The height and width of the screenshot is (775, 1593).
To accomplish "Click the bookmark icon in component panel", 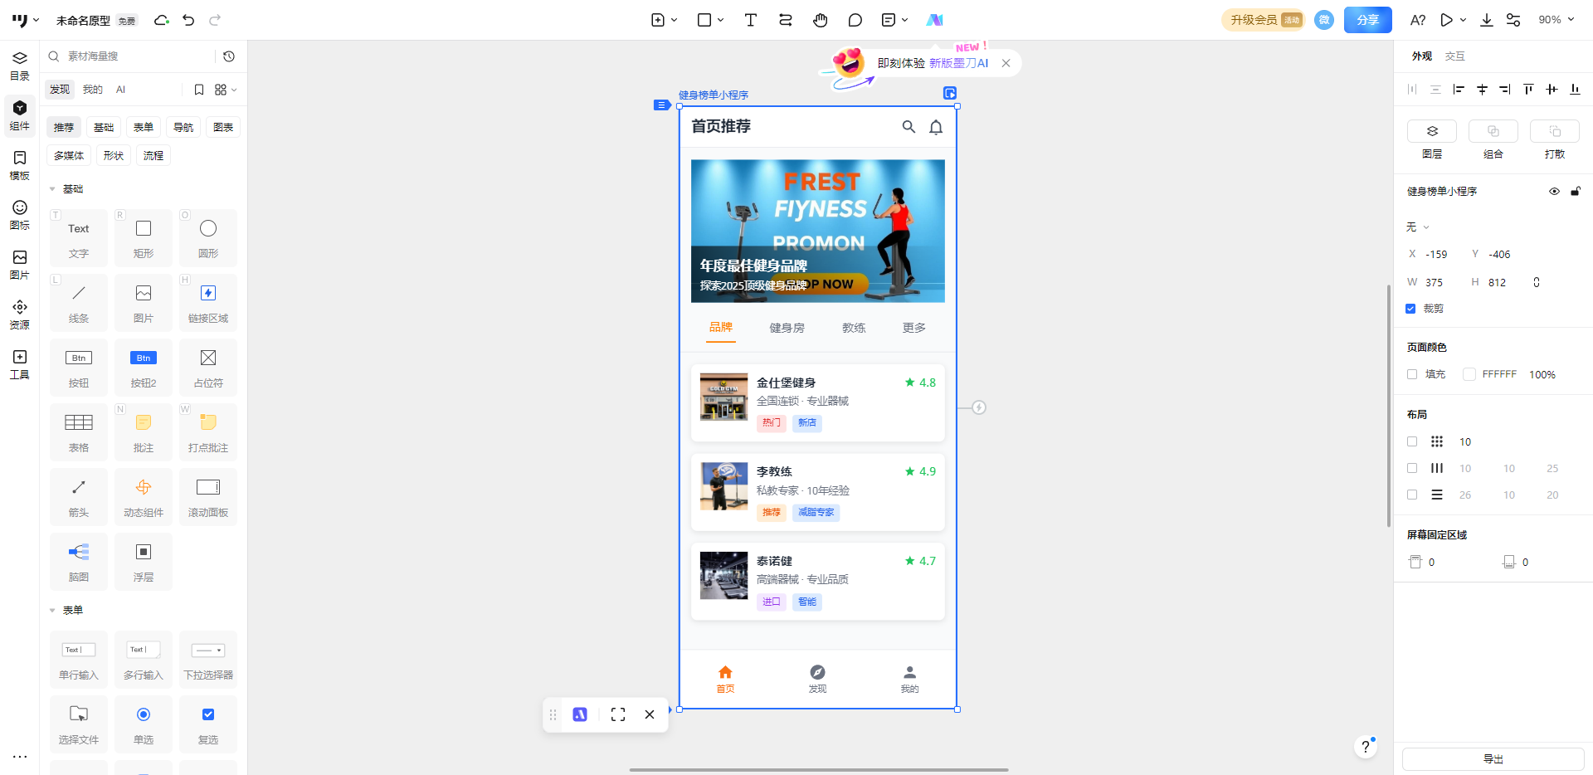I will click(x=199, y=90).
